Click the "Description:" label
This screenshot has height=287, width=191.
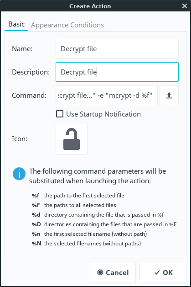coord(31,72)
